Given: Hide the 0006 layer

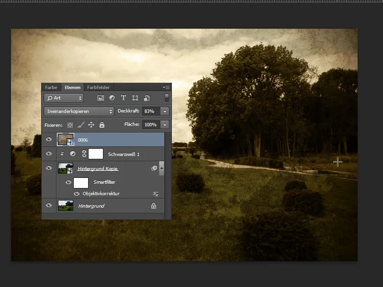Looking at the screenshot, I should point(49,139).
